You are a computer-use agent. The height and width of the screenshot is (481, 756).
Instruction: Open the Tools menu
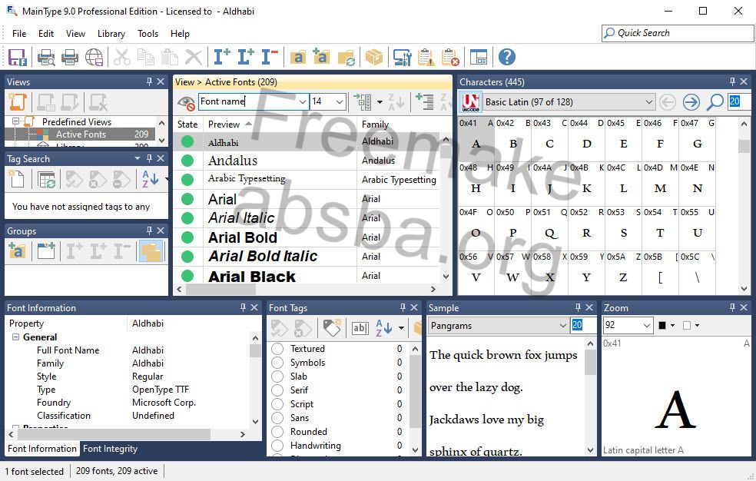[x=148, y=34]
